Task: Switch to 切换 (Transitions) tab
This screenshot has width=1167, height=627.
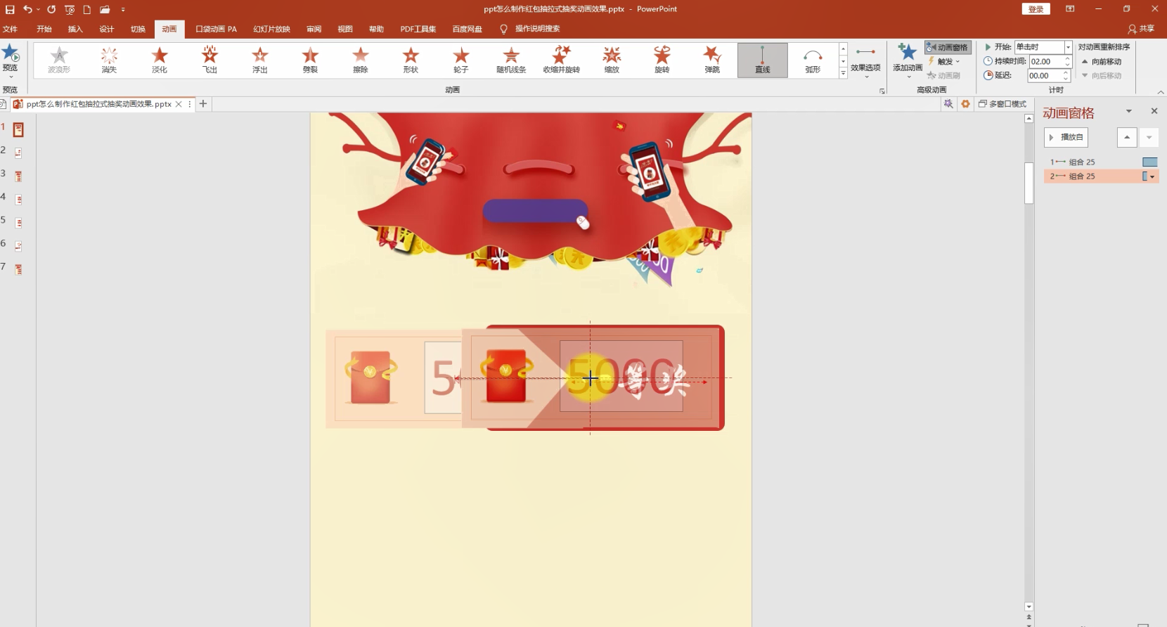Action: [138, 29]
